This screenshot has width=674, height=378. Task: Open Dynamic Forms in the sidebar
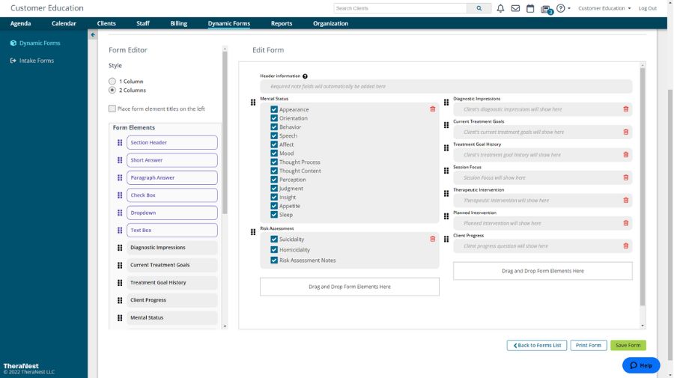[x=35, y=43]
